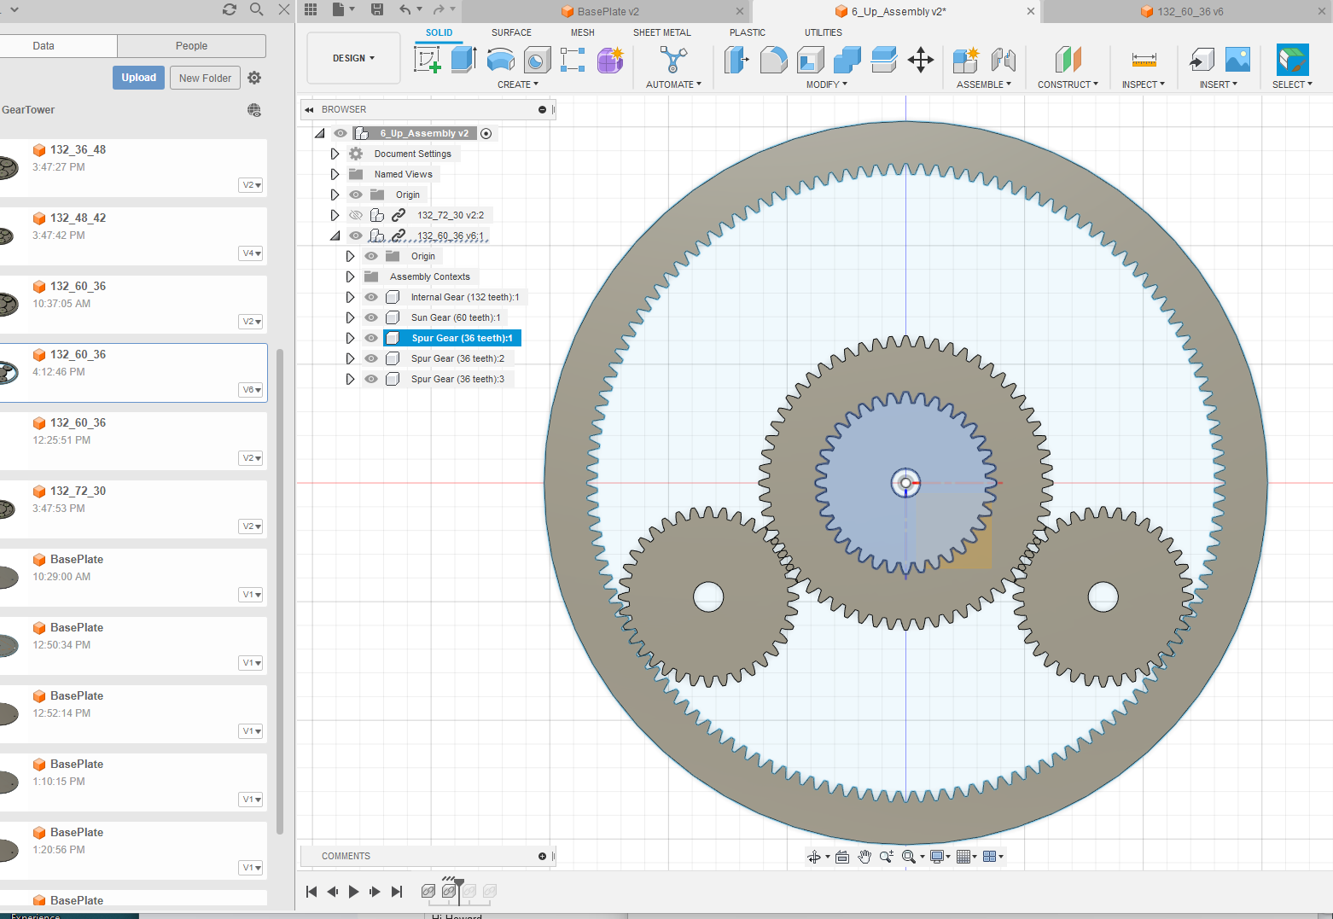Select the Joint tool
Screen dimensions: 1333x919
coord(1004,60)
